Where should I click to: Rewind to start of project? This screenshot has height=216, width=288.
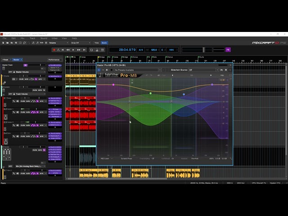click(x=63, y=50)
